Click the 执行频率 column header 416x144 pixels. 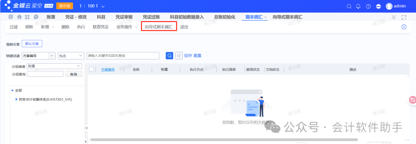click(229, 70)
